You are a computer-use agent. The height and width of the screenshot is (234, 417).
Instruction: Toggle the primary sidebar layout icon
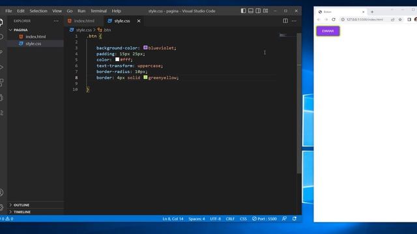243,11
